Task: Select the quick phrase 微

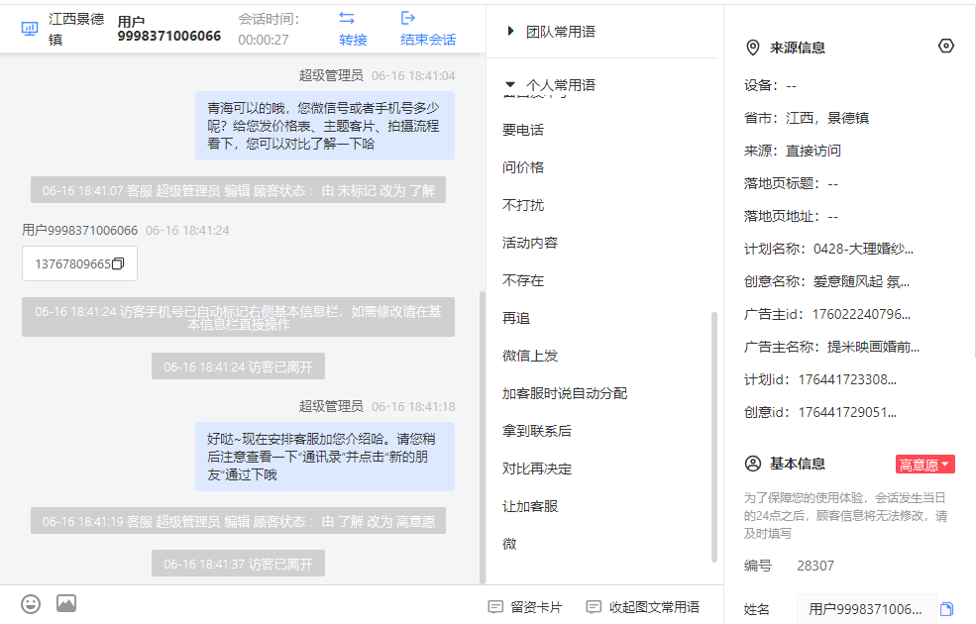Action: [x=509, y=544]
